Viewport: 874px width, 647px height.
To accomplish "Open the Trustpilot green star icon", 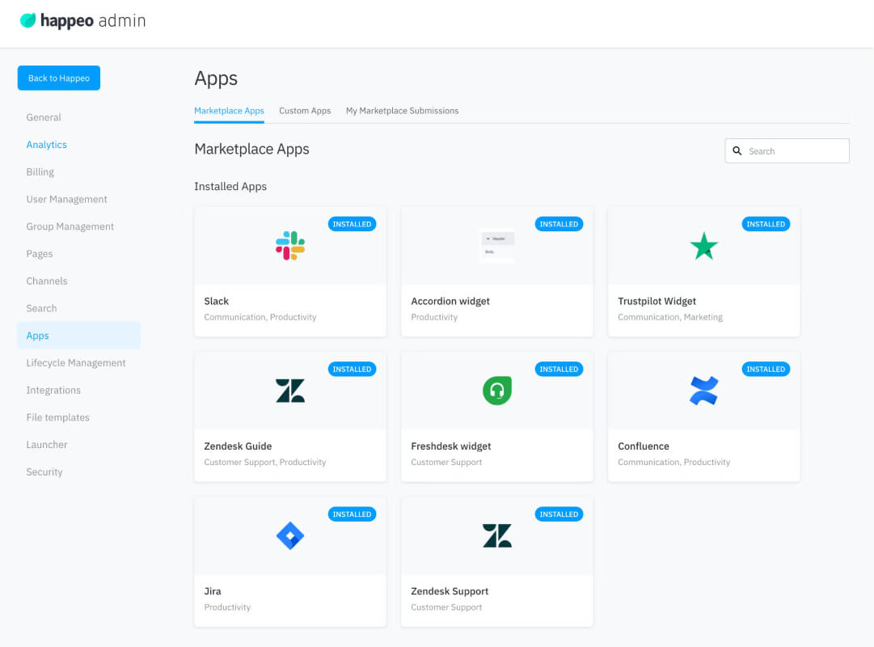I will 703,246.
